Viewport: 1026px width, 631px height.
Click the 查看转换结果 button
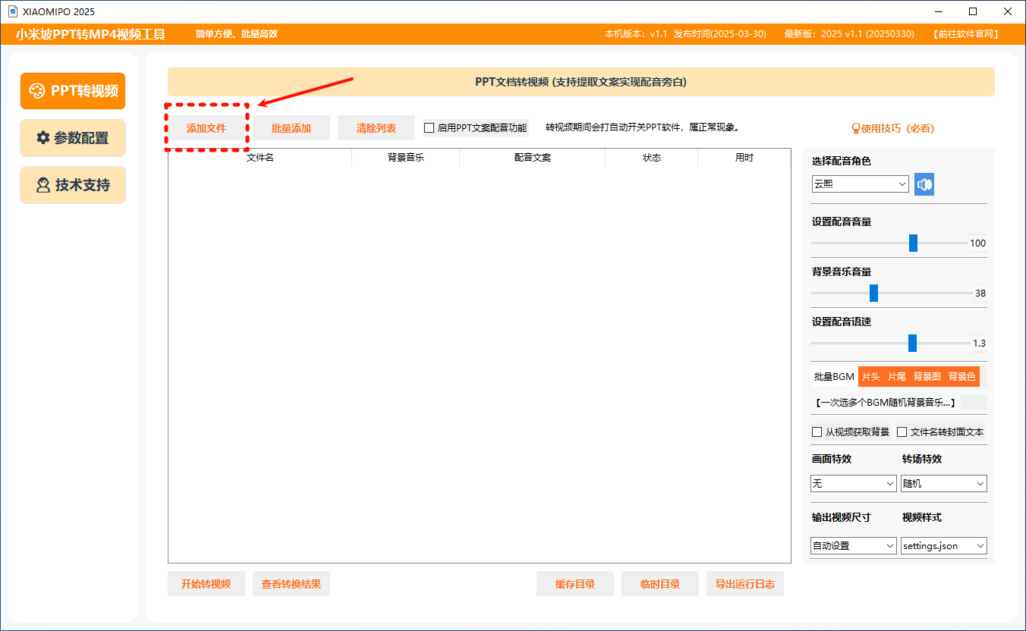click(291, 584)
